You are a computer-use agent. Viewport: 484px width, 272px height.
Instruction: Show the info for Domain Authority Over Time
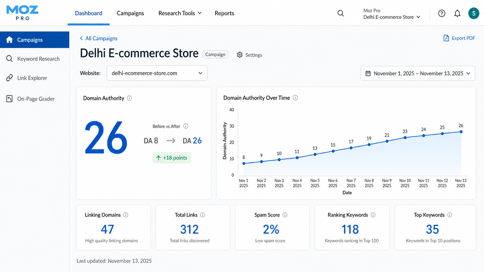(295, 98)
